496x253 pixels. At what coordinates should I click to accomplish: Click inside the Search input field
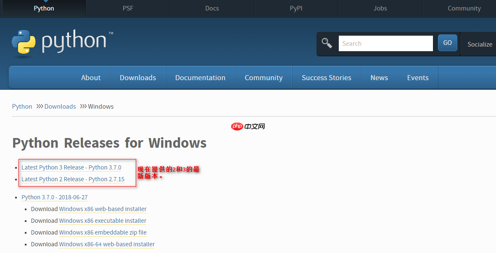(385, 43)
